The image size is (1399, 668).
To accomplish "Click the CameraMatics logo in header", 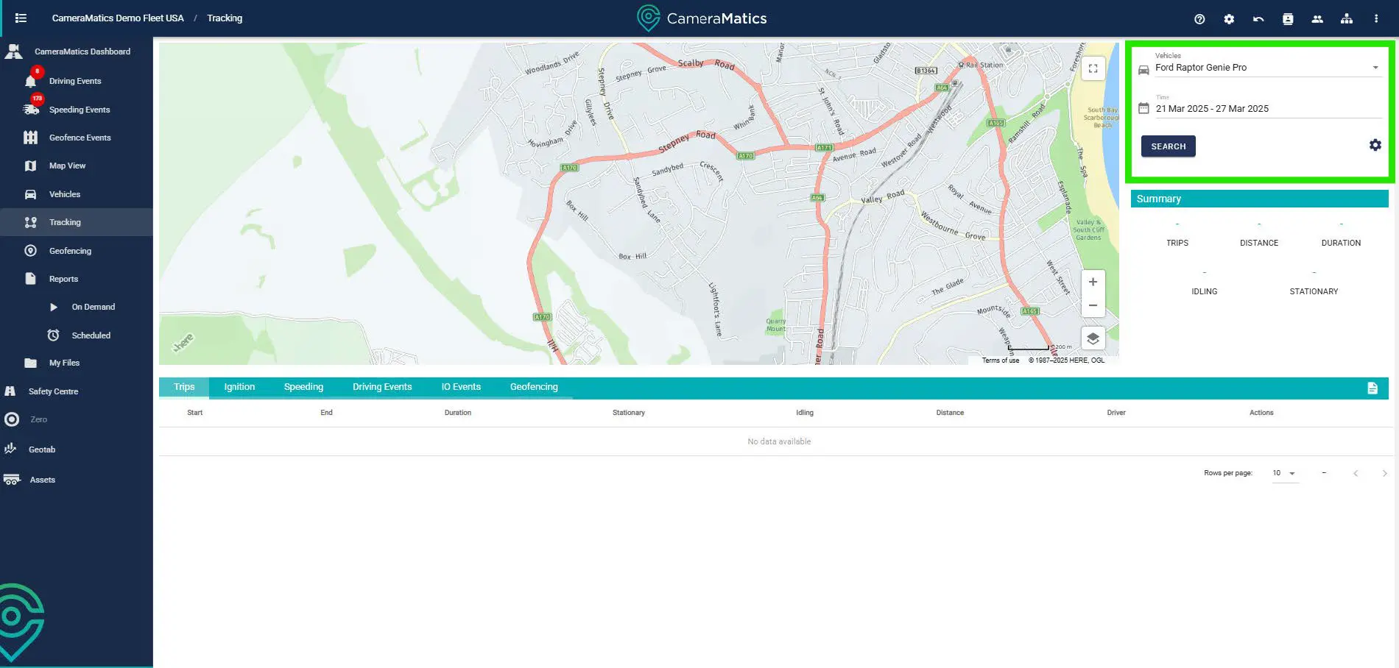I will point(702,18).
